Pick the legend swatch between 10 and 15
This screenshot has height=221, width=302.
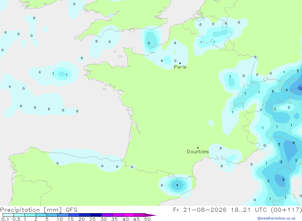63,215
